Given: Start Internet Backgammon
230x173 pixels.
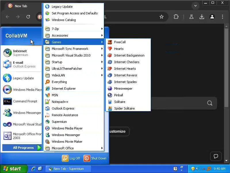Looking at the screenshot, I should coord(128,55).
